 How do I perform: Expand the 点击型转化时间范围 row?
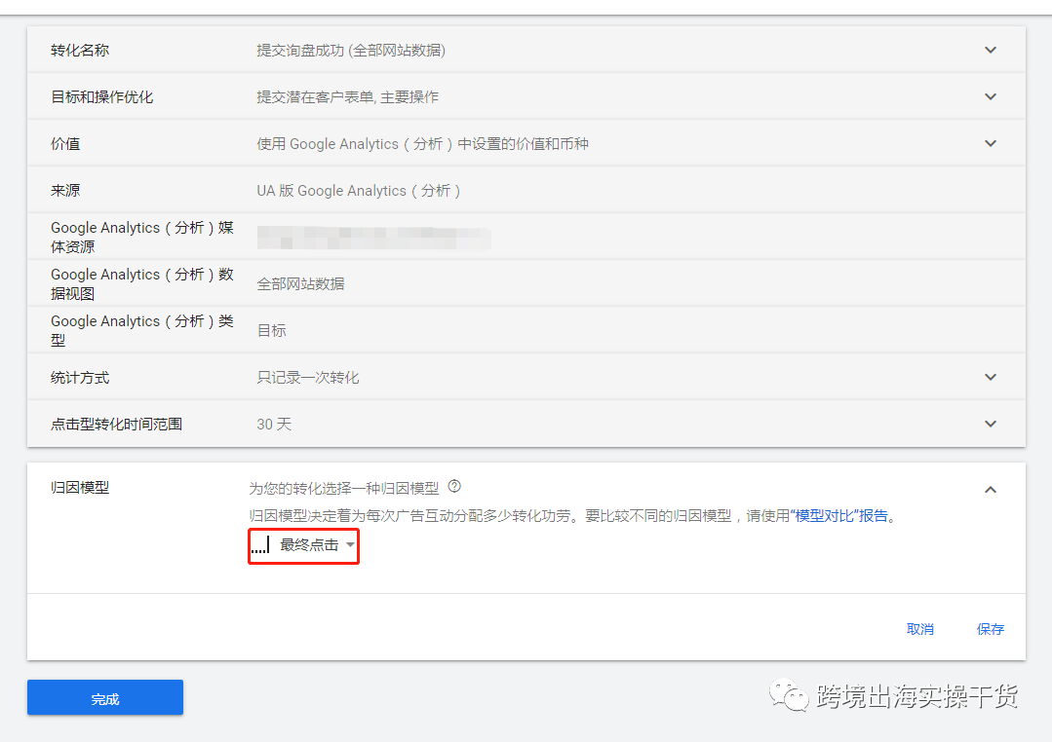(991, 424)
